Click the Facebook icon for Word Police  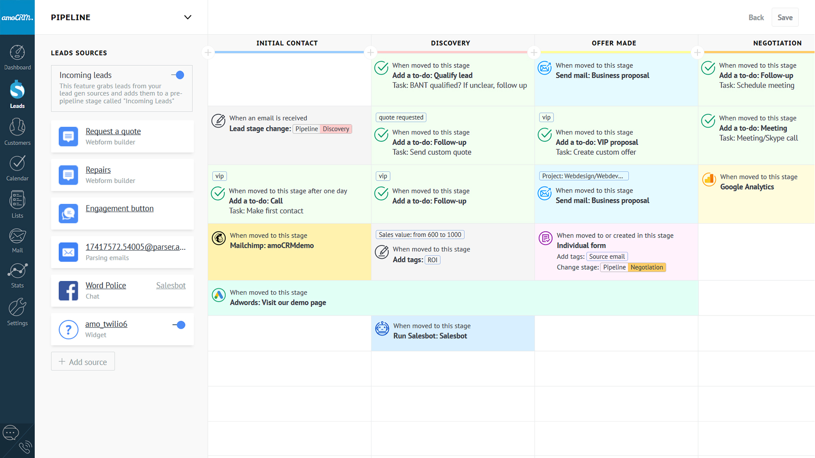tap(68, 290)
